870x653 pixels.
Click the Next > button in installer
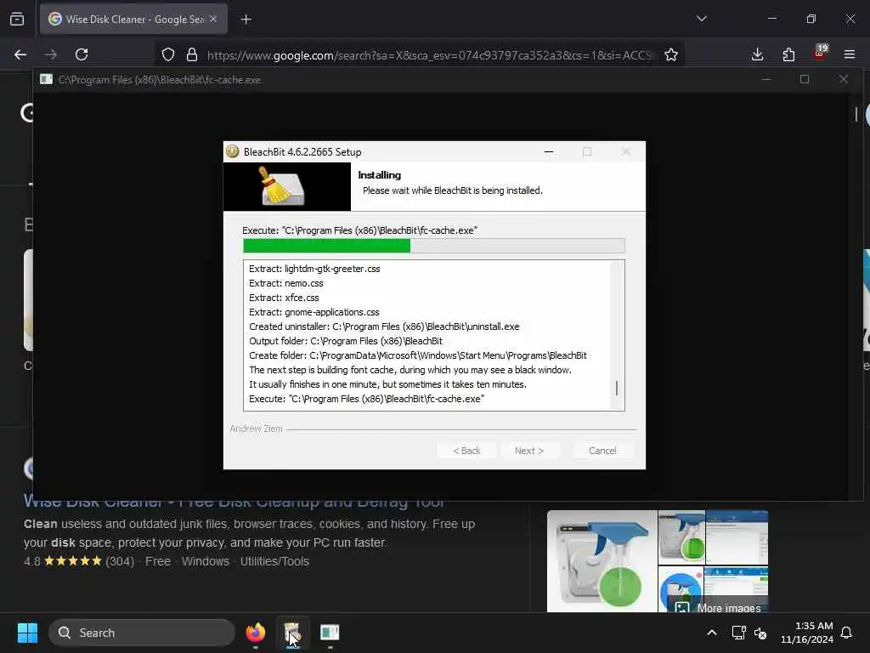pos(529,451)
